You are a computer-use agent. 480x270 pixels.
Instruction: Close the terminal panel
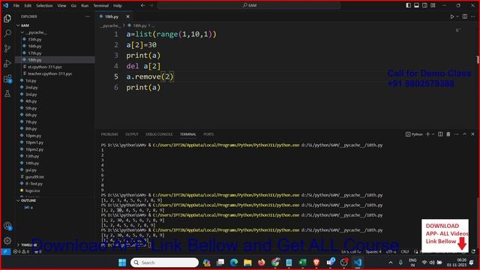pos(472,134)
